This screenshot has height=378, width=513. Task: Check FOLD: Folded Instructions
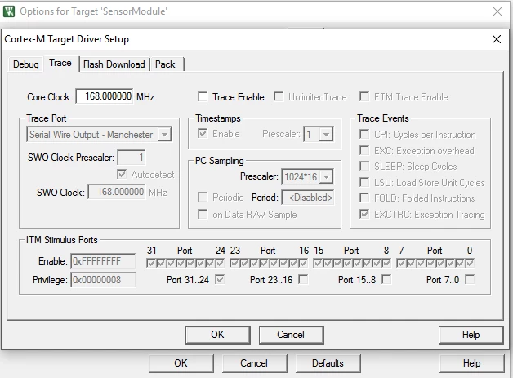click(x=364, y=198)
